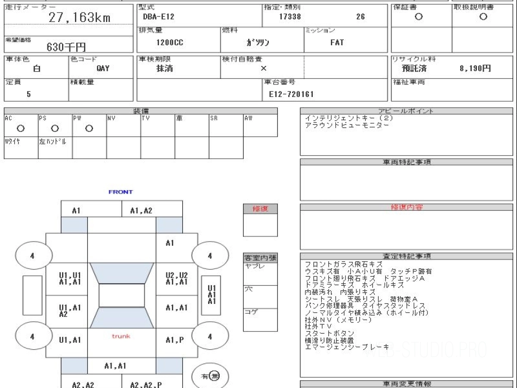This screenshot has height=388, width=517.
Task: Select the classification number 26
Action: (x=360, y=17)
